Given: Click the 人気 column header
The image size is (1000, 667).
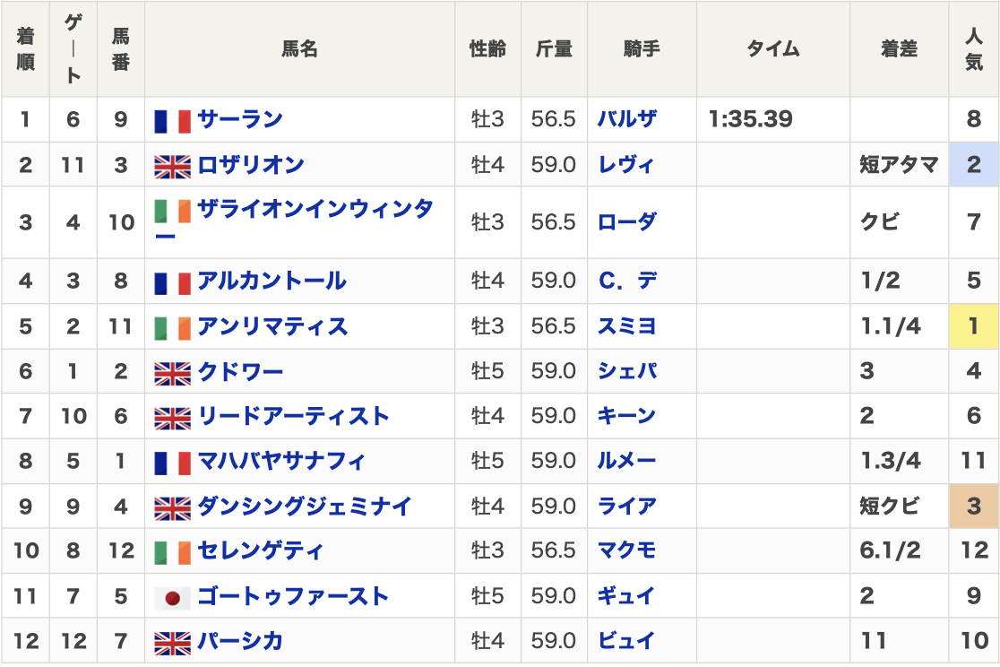Looking at the screenshot, I should 974,49.
